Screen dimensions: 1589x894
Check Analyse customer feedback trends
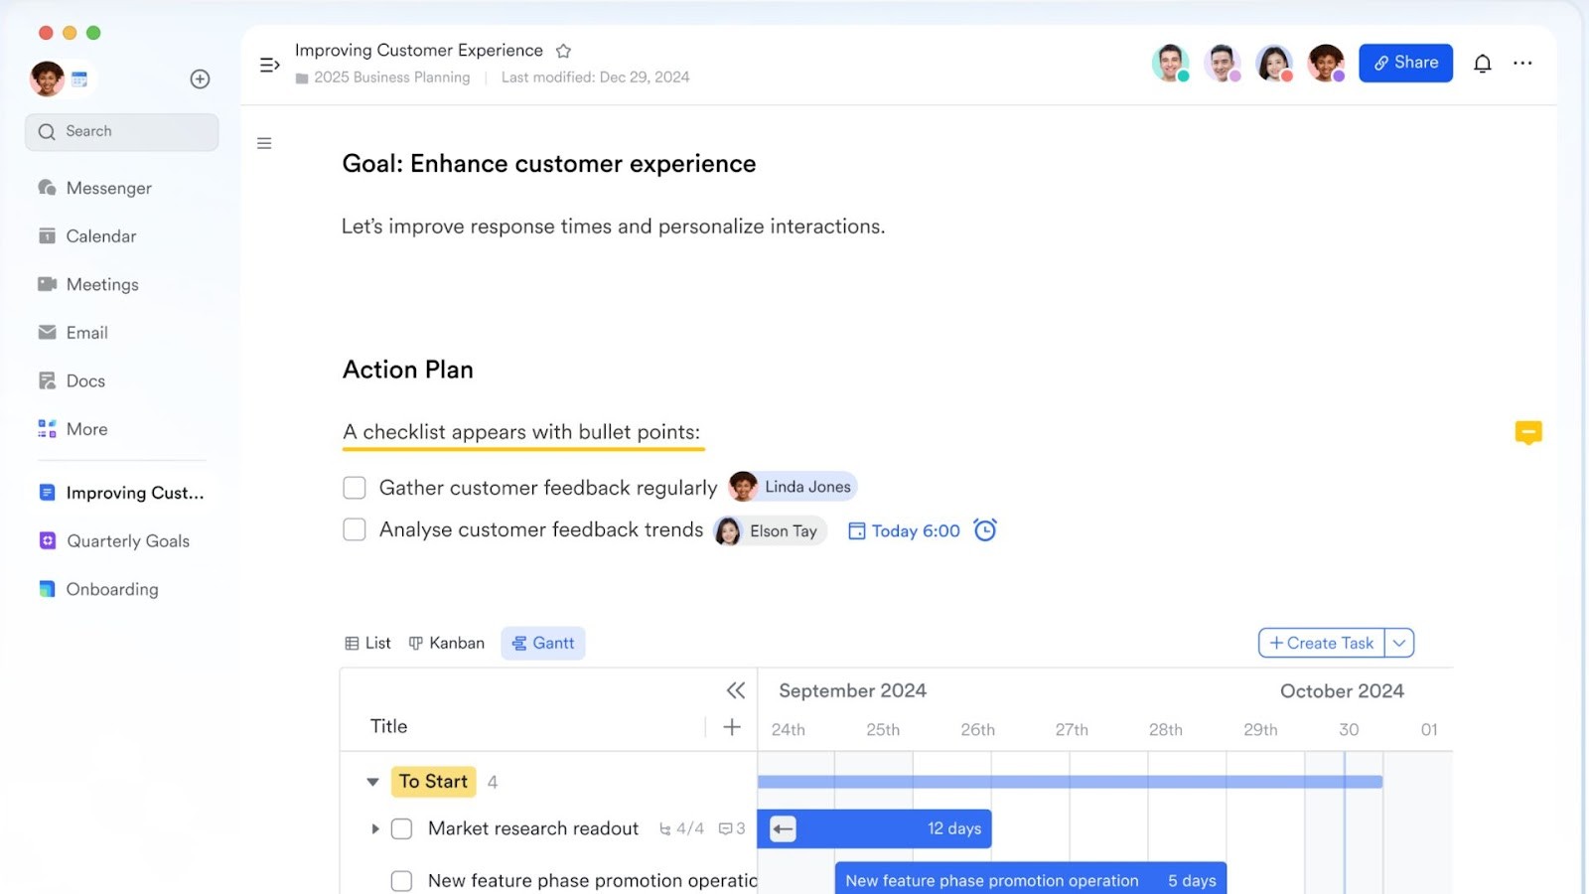[x=355, y=529]
